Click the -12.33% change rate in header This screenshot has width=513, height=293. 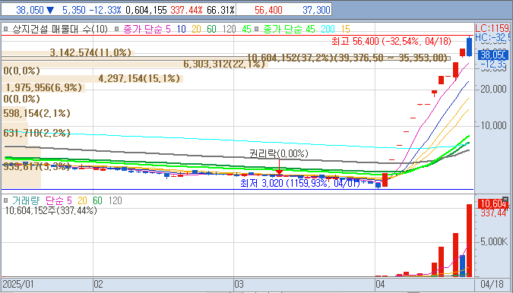pyautogui.click(x=106, y=10)
